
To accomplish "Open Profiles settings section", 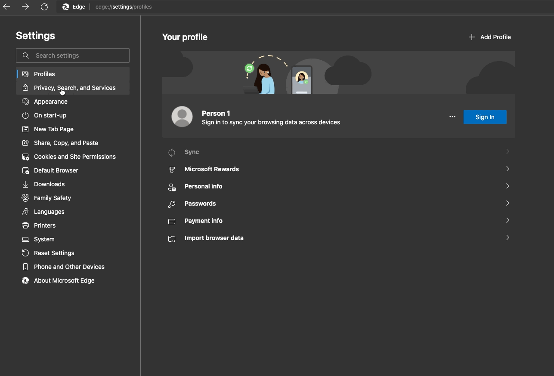I will (x=73, y=74).
